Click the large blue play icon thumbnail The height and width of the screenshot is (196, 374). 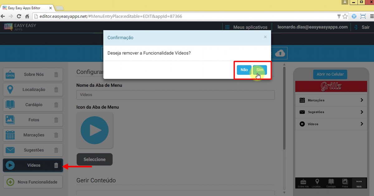pyautogui.click(x=94, y=130)
